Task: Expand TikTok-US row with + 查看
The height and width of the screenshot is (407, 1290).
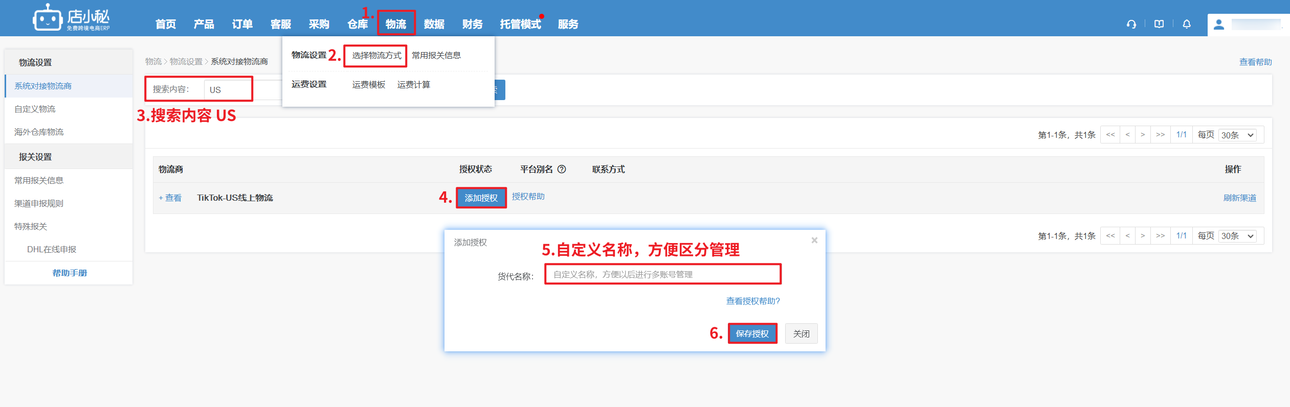Action: (x=170, y=198)
